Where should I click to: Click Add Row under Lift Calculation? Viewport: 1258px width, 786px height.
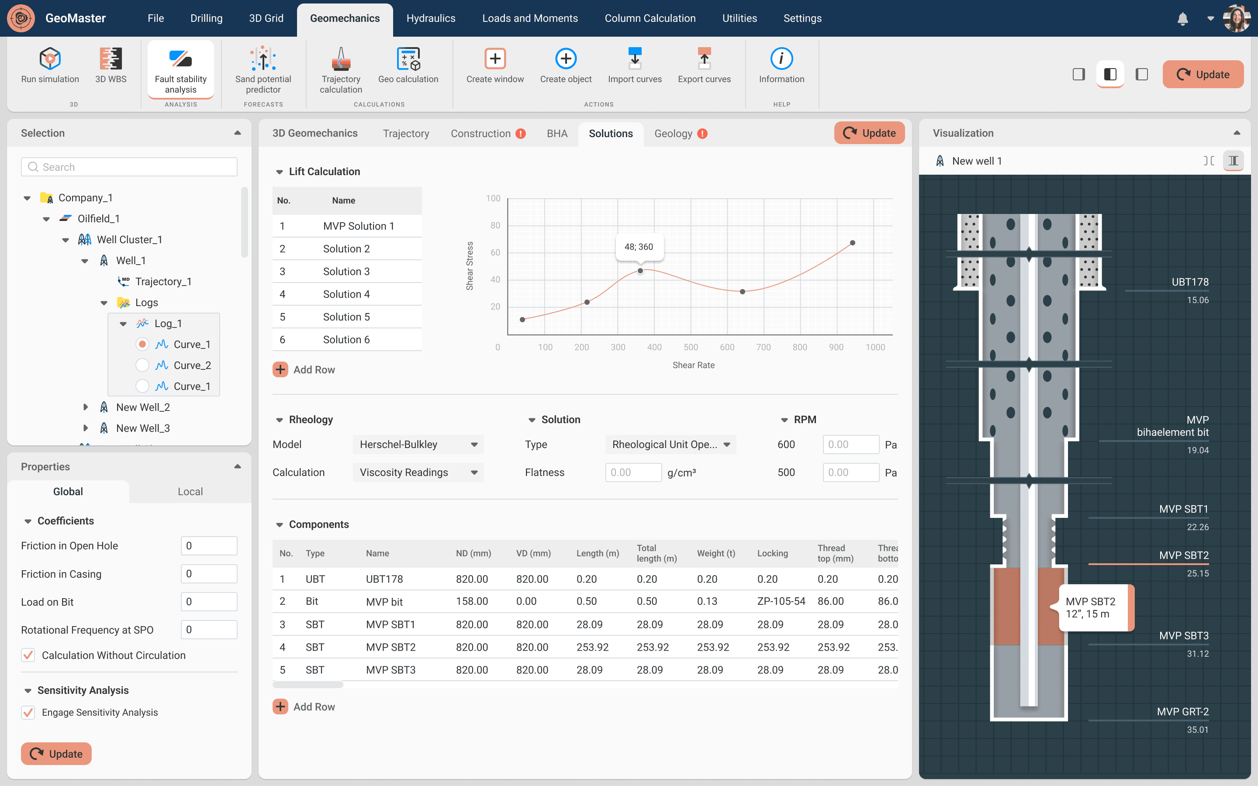click(304, 369)
